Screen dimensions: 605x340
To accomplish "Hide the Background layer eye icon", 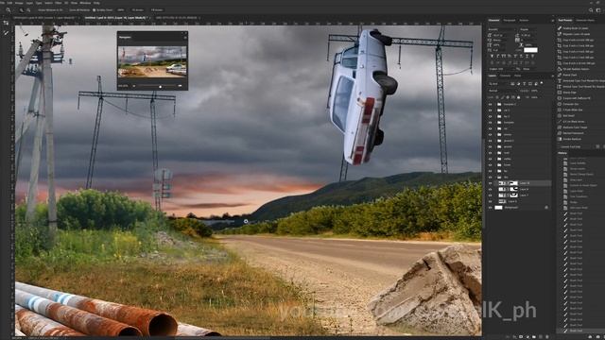I will coord(490,208).
